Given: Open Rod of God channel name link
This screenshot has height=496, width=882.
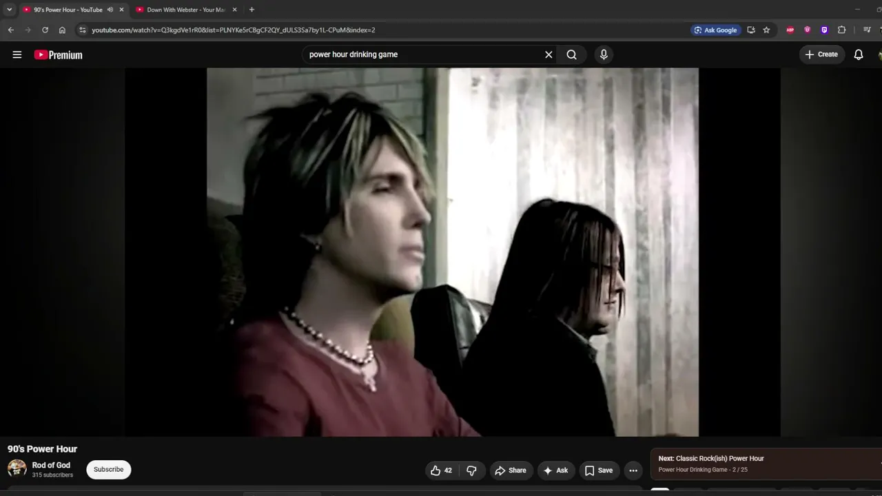Looking at the screenshot, I should pos(51,465).
